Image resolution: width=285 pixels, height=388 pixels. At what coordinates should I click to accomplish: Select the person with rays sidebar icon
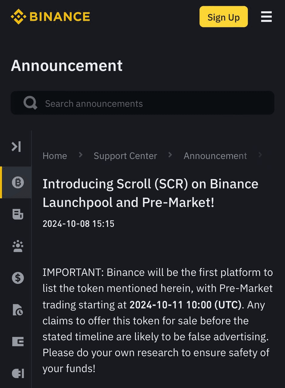coord(18,246)
